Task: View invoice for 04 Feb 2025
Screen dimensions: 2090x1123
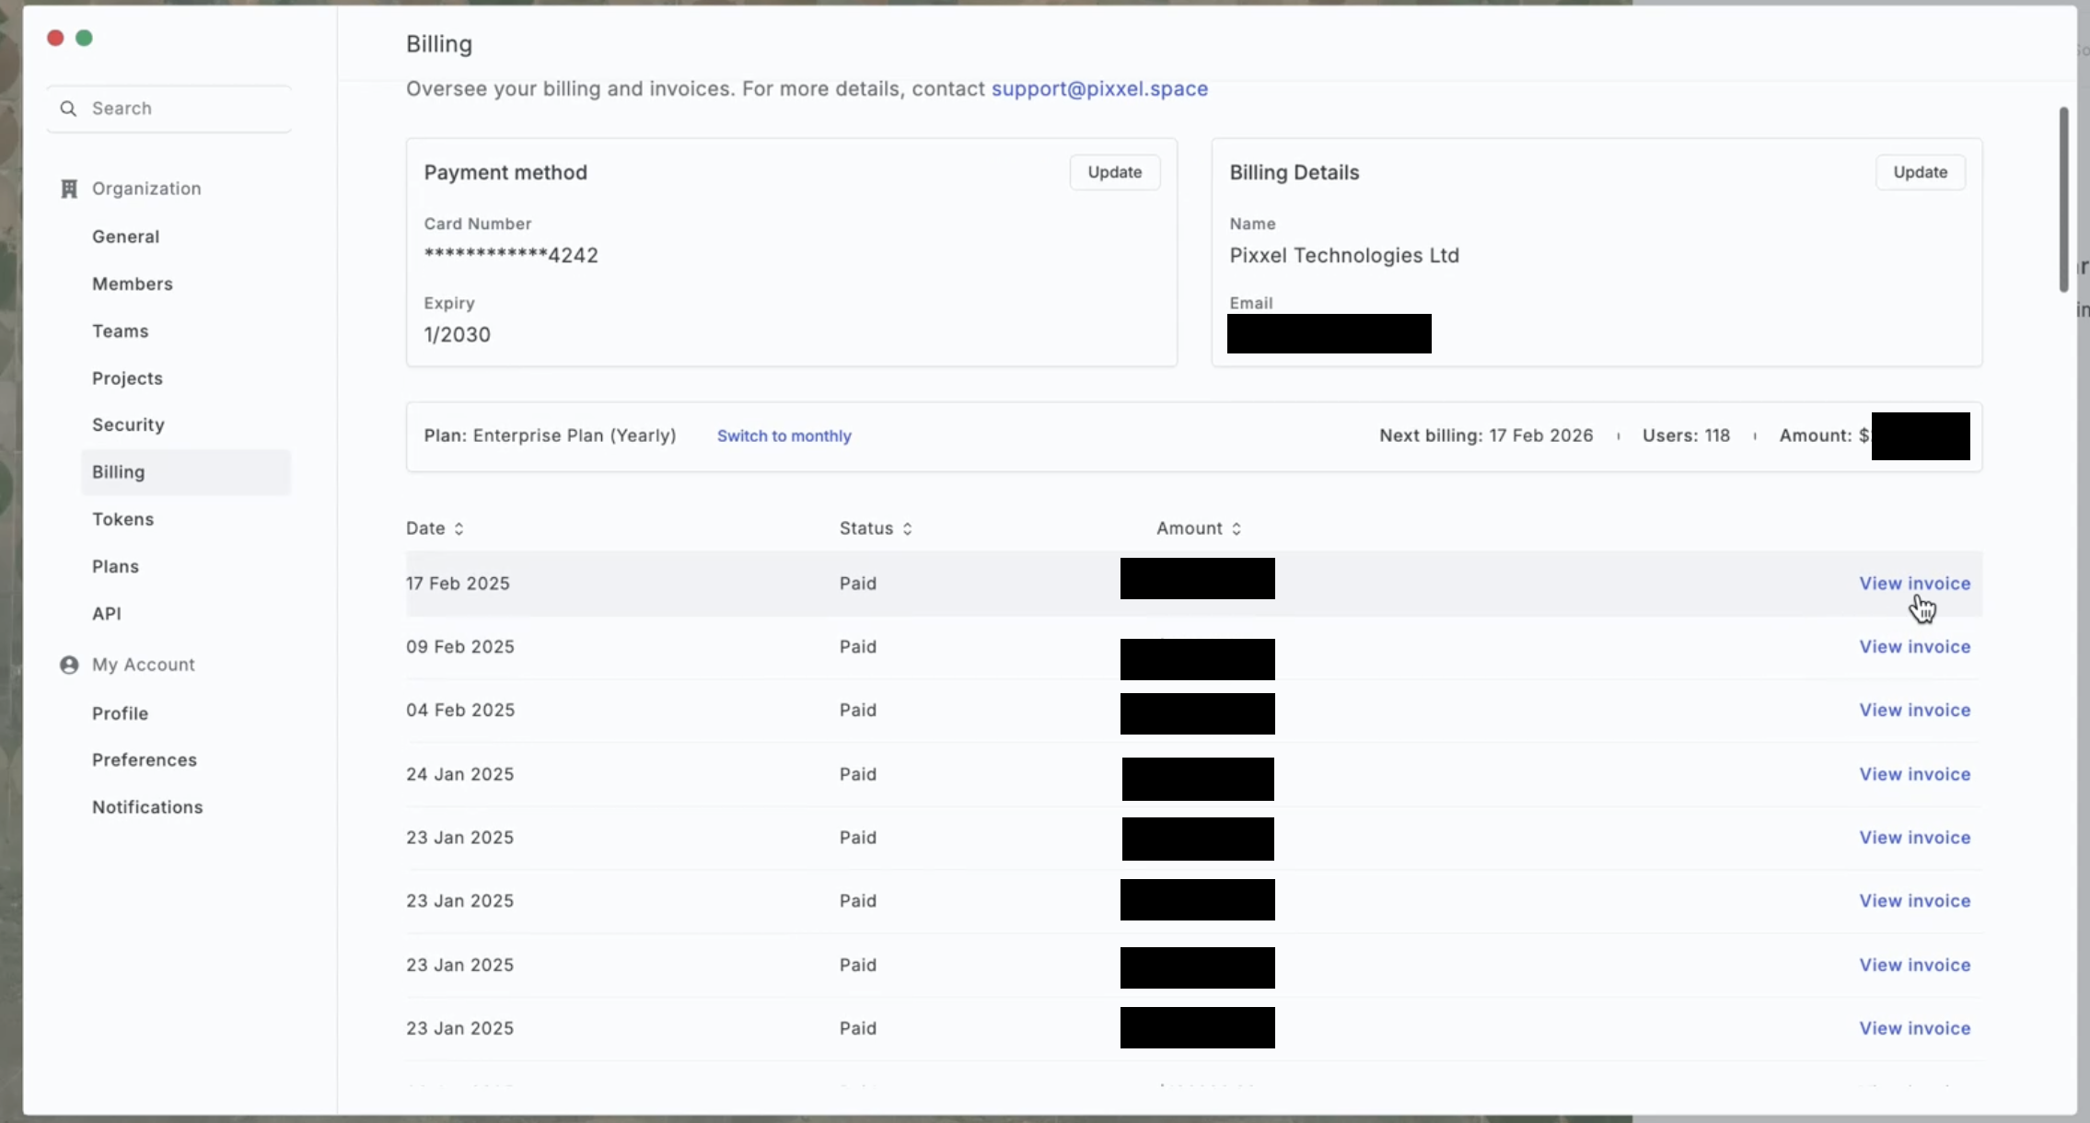Action: click(x=1914, y=711)
